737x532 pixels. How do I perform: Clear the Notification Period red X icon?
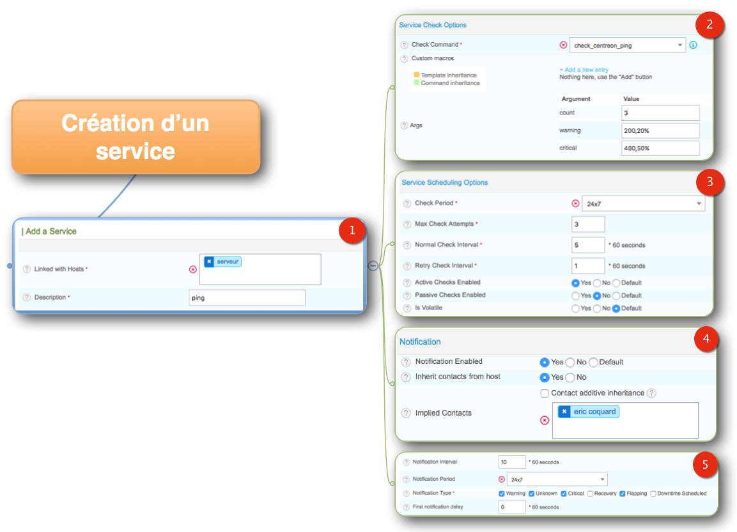tap(501, 479)
